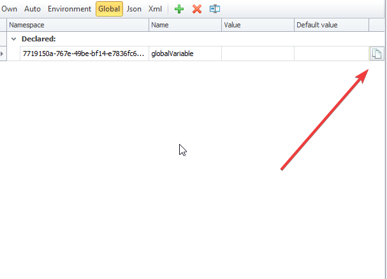Sort by the Value column header
Image resolution: width=387 pixels, height=279 pixels.
(x=258, y=25)
